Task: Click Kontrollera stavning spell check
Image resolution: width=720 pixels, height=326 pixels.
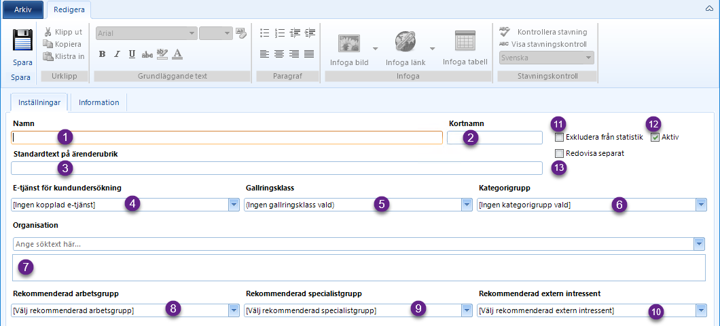Action: pos(543,32)
